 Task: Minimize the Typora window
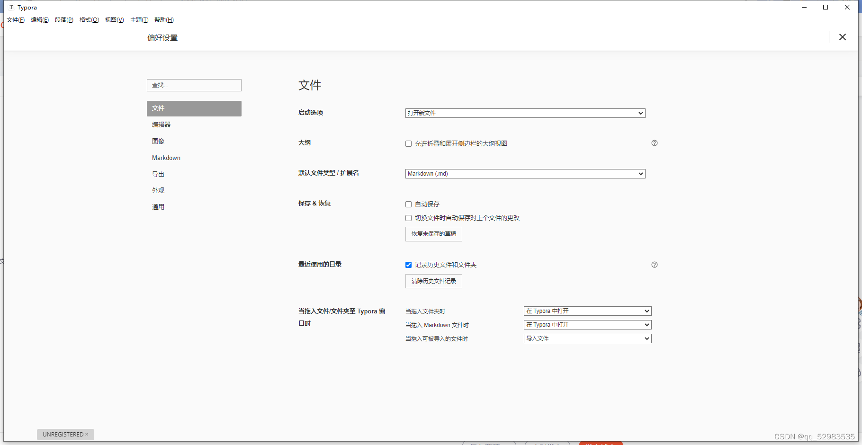(x=804, y=7)
